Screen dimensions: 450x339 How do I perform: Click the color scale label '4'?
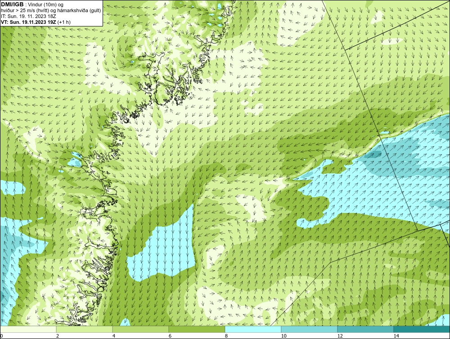click(x=114, y=336)
